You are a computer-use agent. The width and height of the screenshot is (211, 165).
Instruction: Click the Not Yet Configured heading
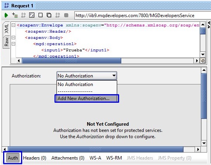(108, 124)
